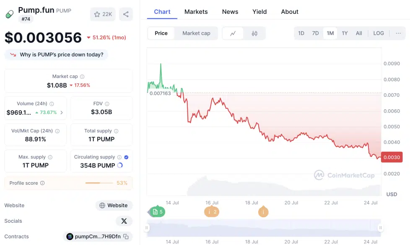Open the Markets tab

click(x=196, y=12)
